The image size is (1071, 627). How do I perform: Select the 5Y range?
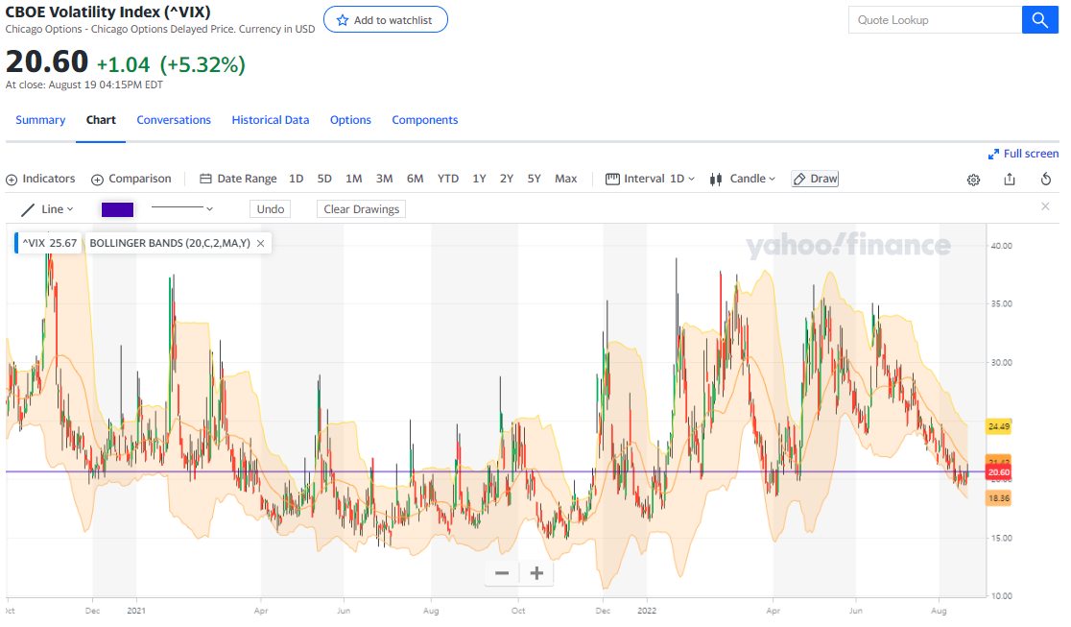(535, 179)
